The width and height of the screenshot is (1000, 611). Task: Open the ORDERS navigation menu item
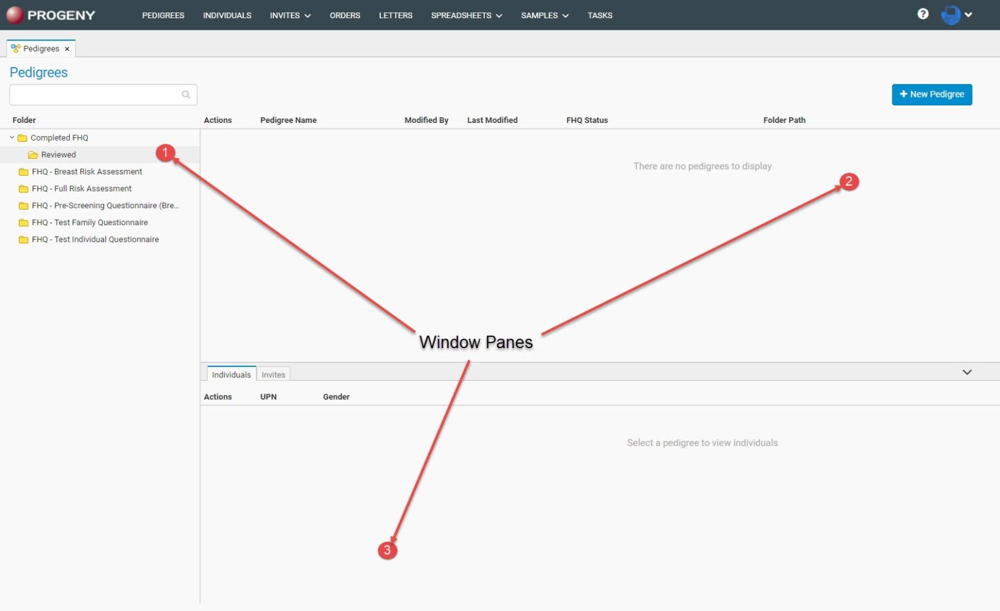point(344,15)
